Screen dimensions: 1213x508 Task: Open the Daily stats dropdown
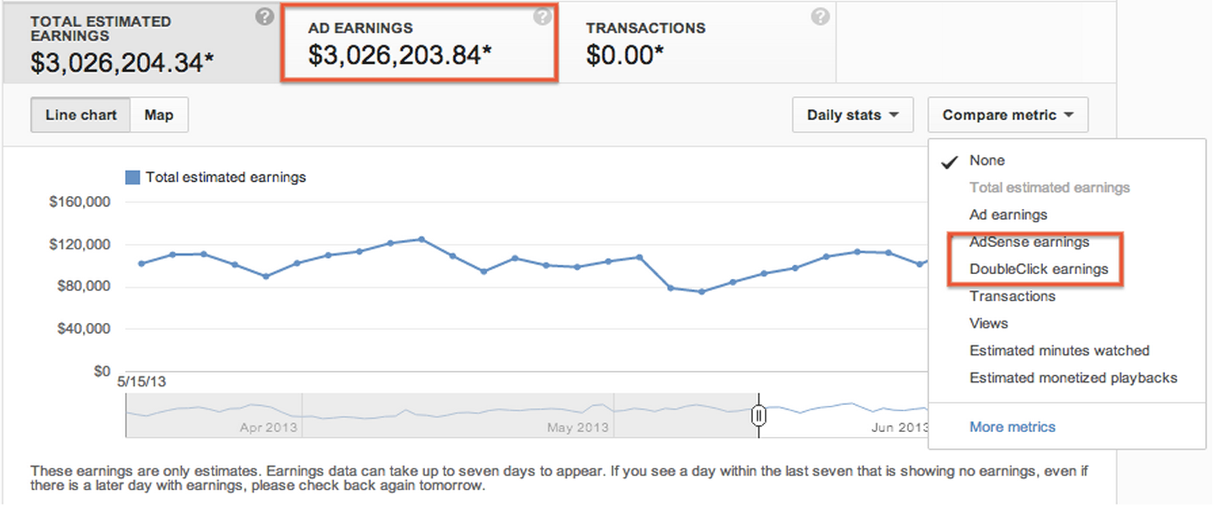(852, 115)
